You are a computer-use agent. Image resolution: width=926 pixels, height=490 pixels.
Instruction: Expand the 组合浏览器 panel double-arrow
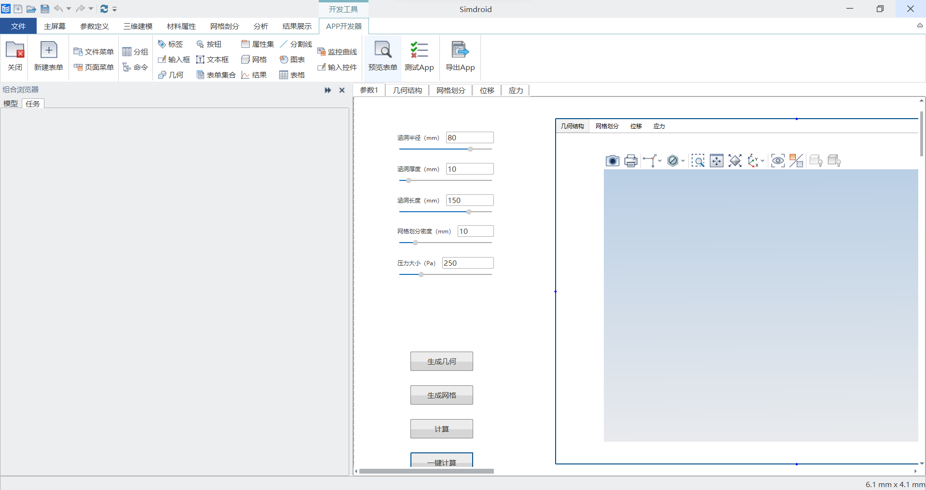coord(328,90)
